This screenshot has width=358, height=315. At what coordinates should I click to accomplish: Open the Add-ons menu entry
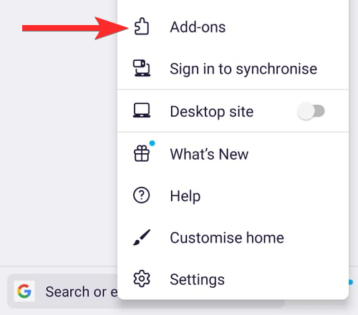[x=233, y=26]
